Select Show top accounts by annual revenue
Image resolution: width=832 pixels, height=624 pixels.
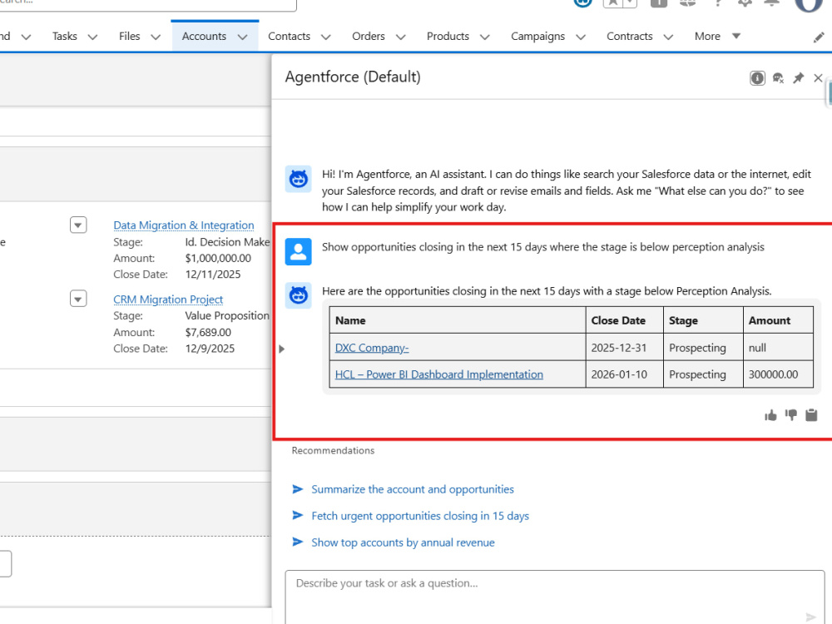(x=403, y=542)
